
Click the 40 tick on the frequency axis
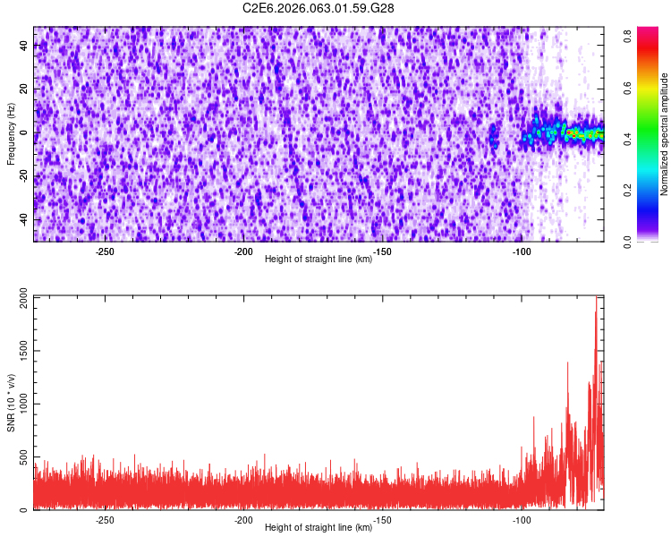[25, 46]
